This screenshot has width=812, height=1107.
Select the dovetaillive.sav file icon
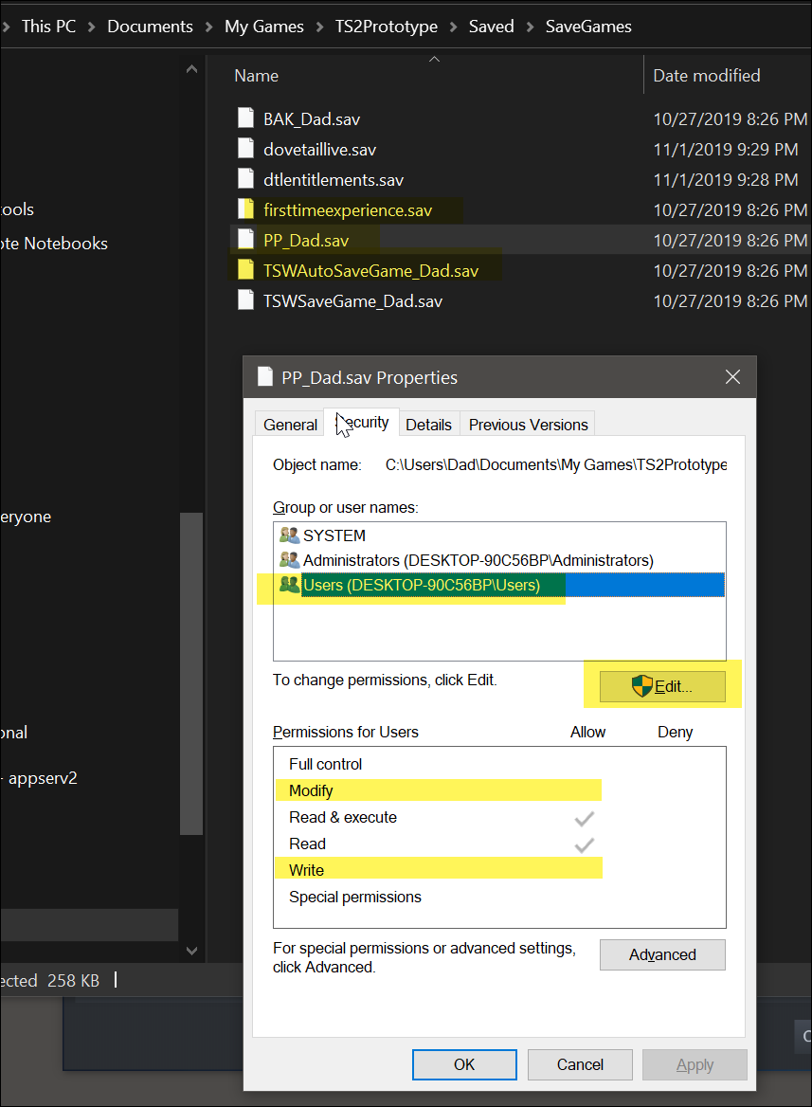246,150
